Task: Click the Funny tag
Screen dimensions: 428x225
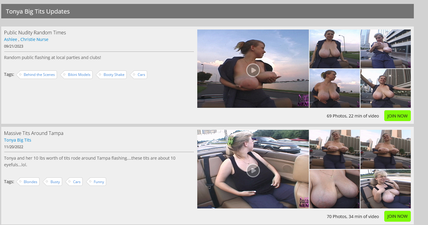Action: (x=99, y=182)
